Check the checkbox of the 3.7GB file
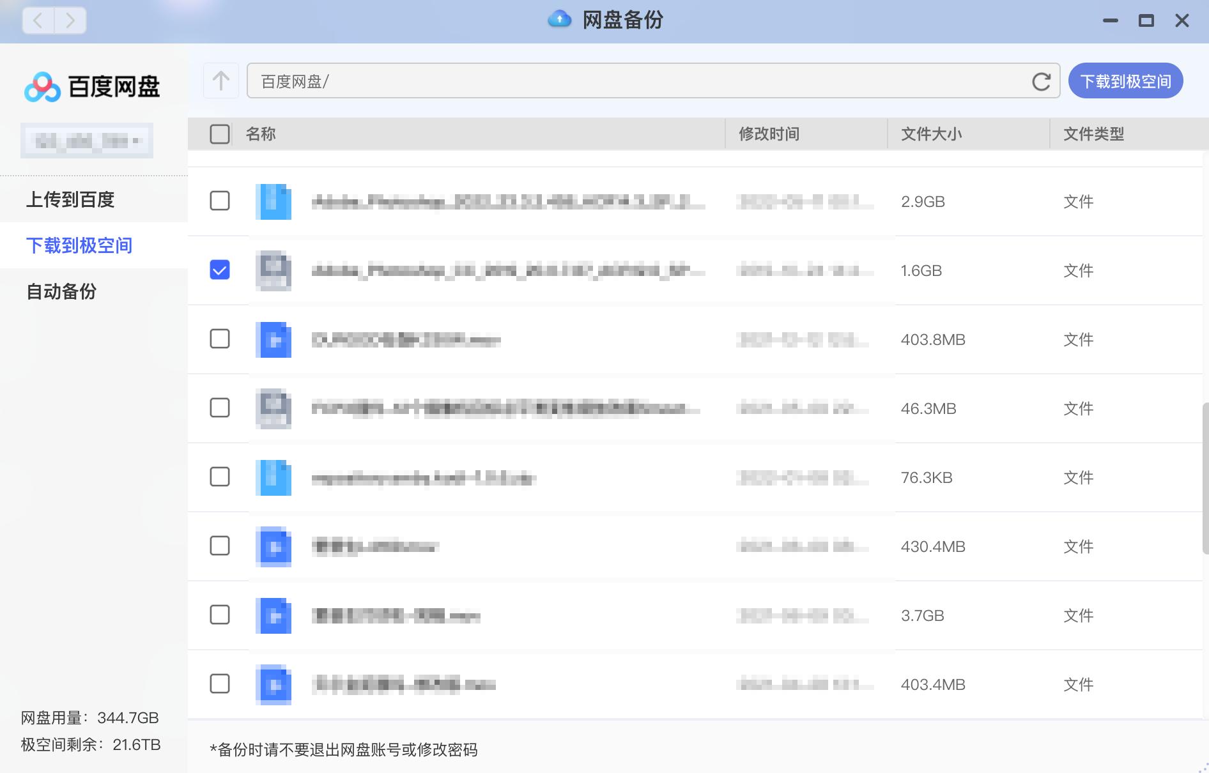Image resolution: width=1209 pixels, height=773 pixels. pyautogui.click(x=220, y=615)
